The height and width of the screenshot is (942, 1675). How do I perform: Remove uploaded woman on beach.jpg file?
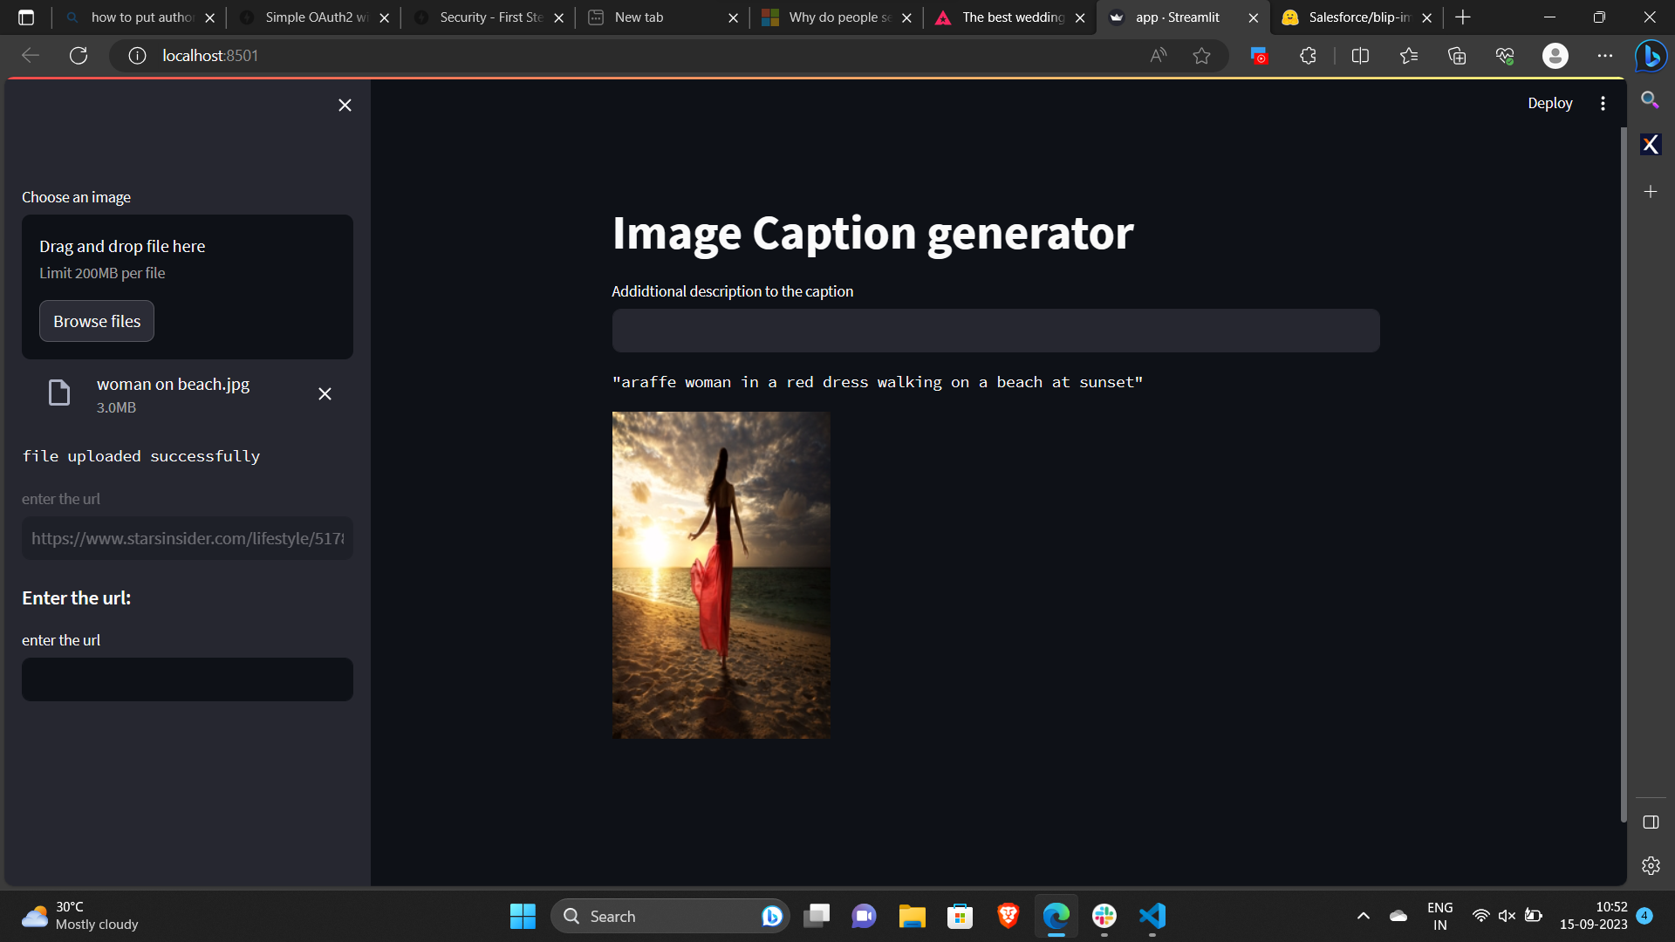tap(325, 394)
